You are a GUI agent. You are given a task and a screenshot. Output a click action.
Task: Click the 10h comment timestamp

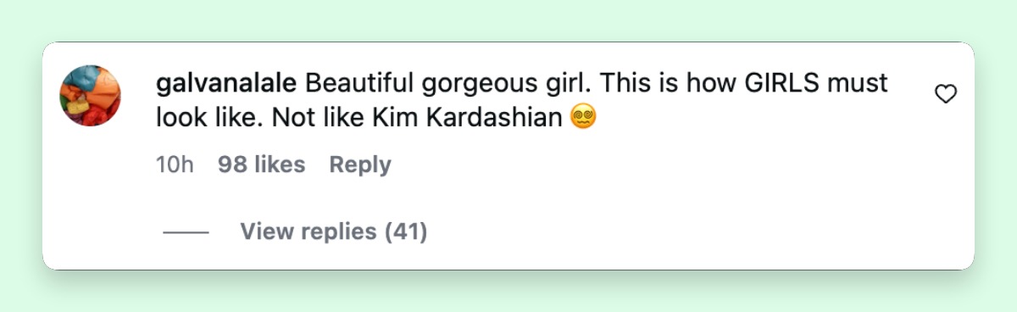coord(175,164)
